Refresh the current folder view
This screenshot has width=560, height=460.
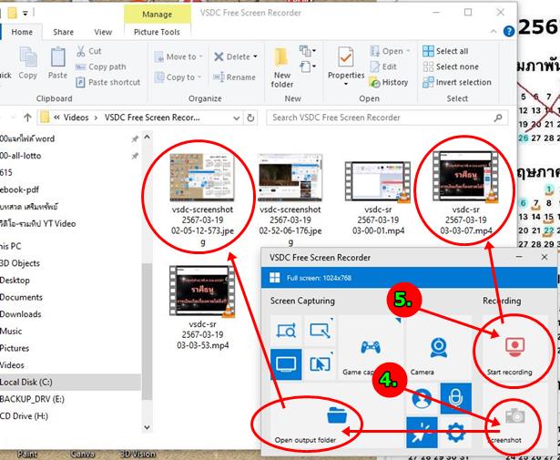(250, 118)
